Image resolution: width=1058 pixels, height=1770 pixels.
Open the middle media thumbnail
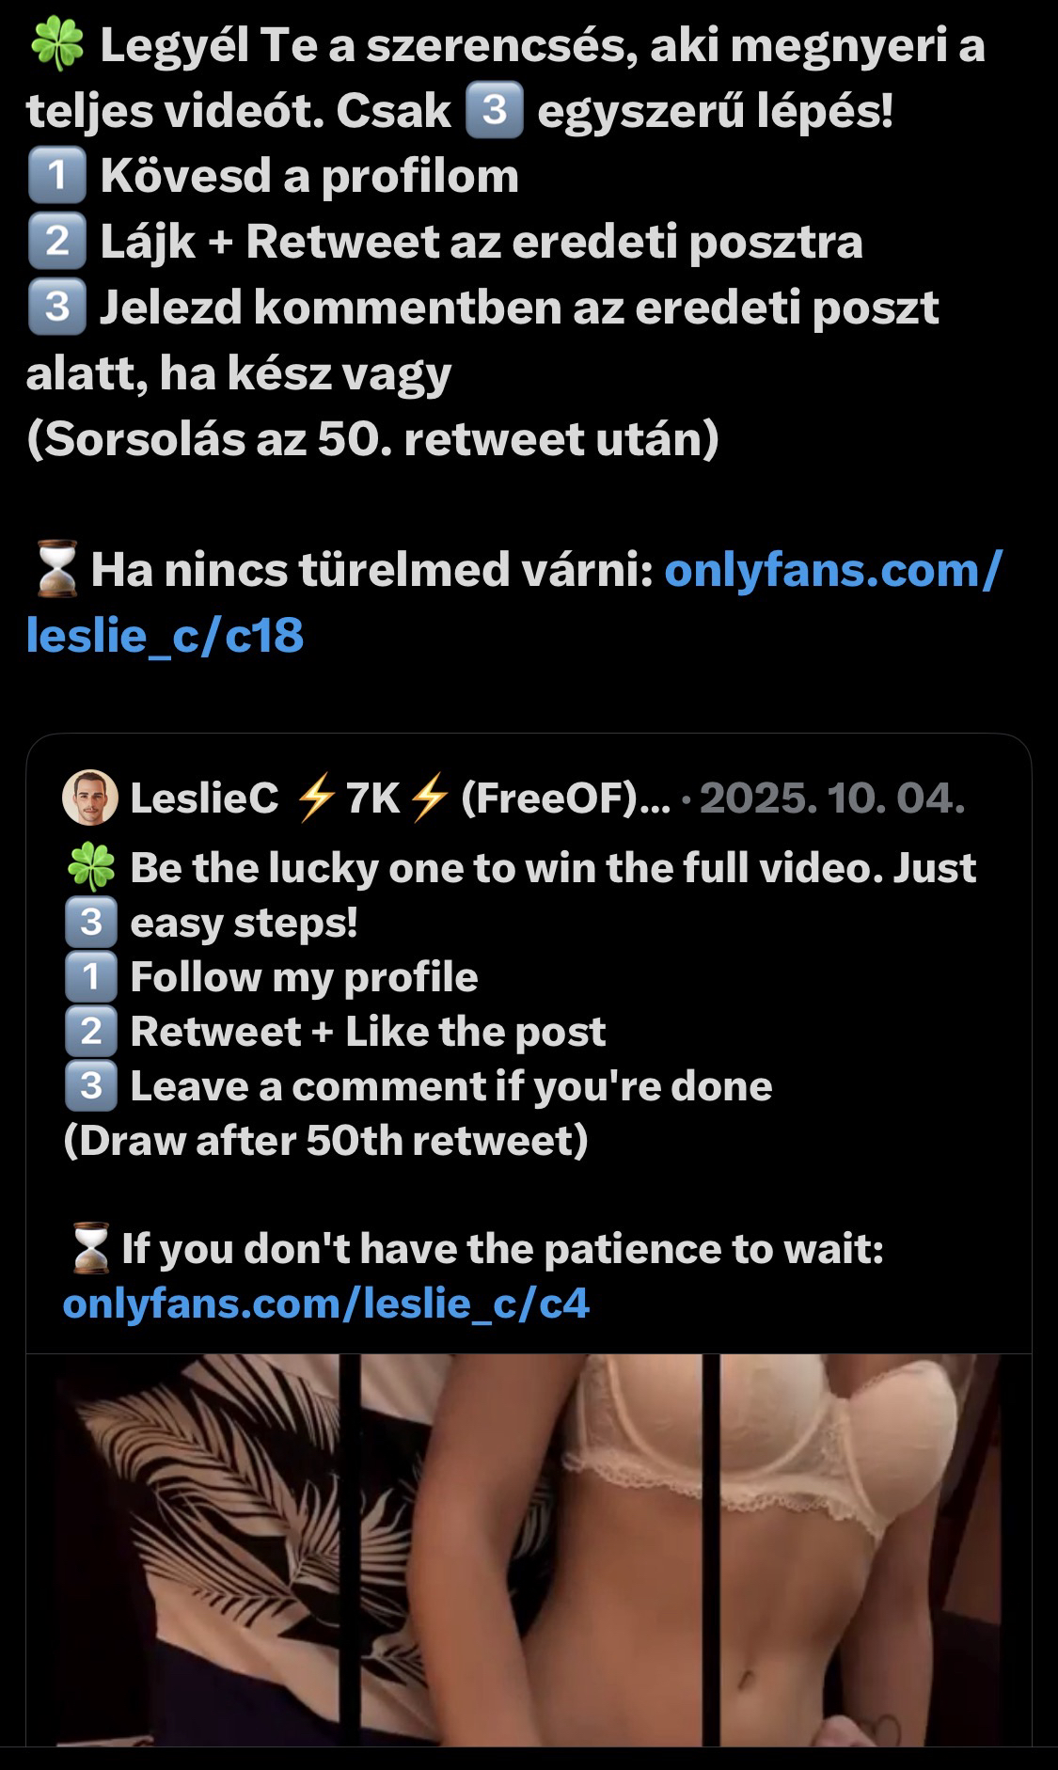click(x=531, y=1548)
